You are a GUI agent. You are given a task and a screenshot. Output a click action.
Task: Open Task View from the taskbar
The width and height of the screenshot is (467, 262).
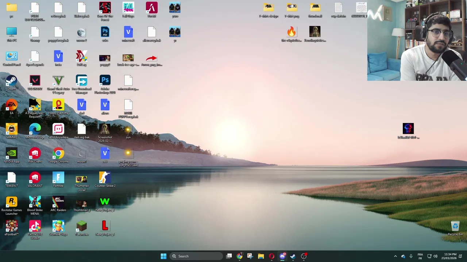pyautogui.click(x=229, y=256)
